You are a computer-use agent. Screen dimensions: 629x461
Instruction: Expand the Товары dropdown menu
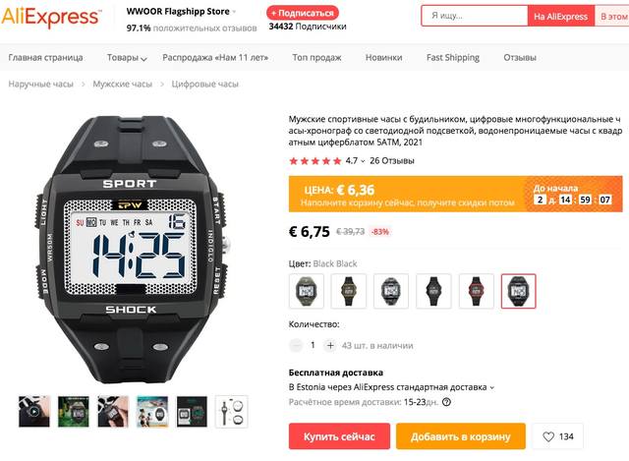point(127,58)
